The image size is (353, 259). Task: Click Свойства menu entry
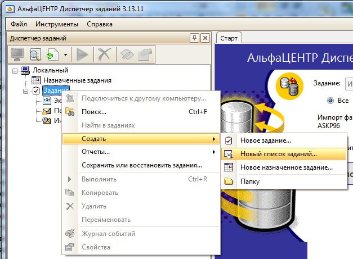pyautogui.click(x=141, y=247)
